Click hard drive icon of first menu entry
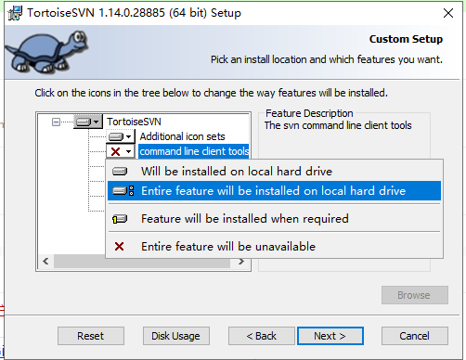The image size is (466, 360). point(120,172)
